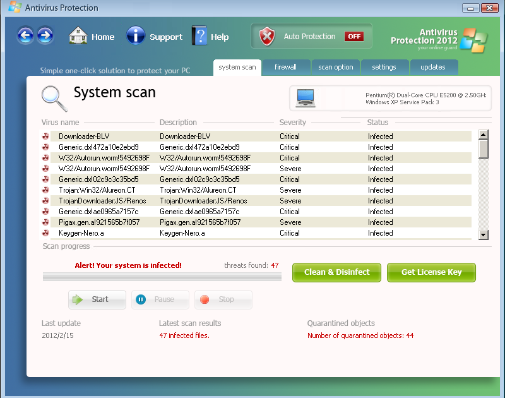The width and height of the screenshot is (505, 398).
Task: Click the blue forward arrow icon
Action: click(x=45, y=35)
